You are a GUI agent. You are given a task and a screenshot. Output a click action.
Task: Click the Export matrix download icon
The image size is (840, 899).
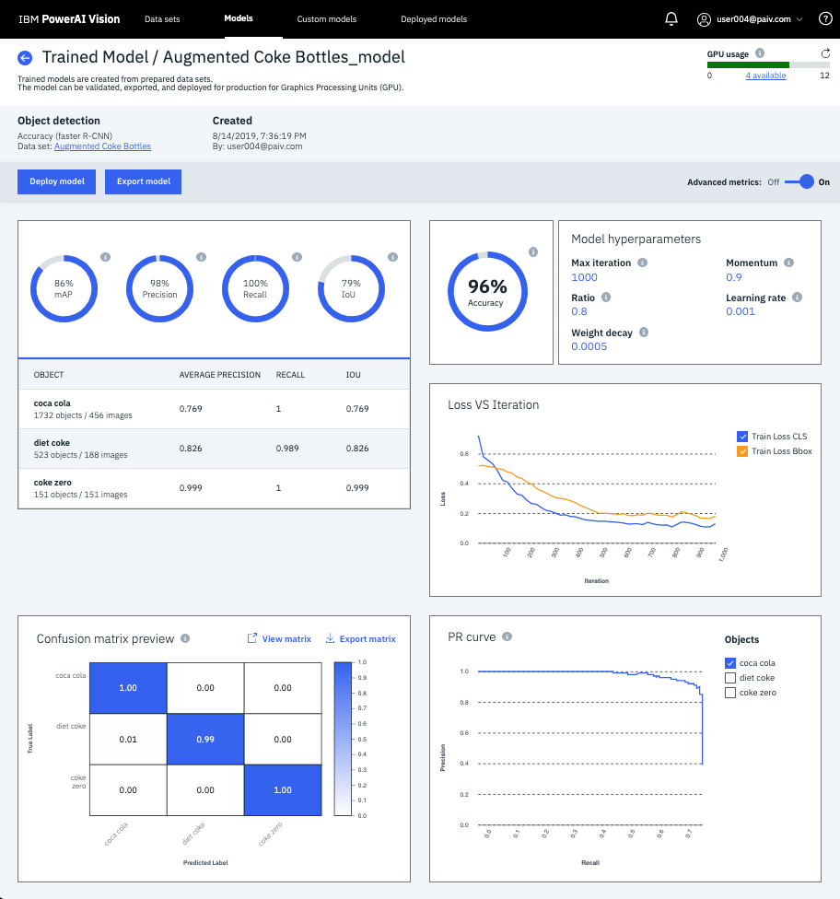(x=331, y=638)
